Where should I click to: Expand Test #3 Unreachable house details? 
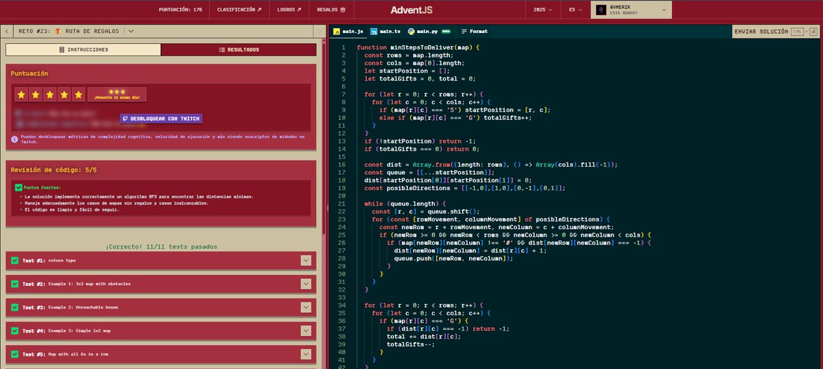(306, 307)
